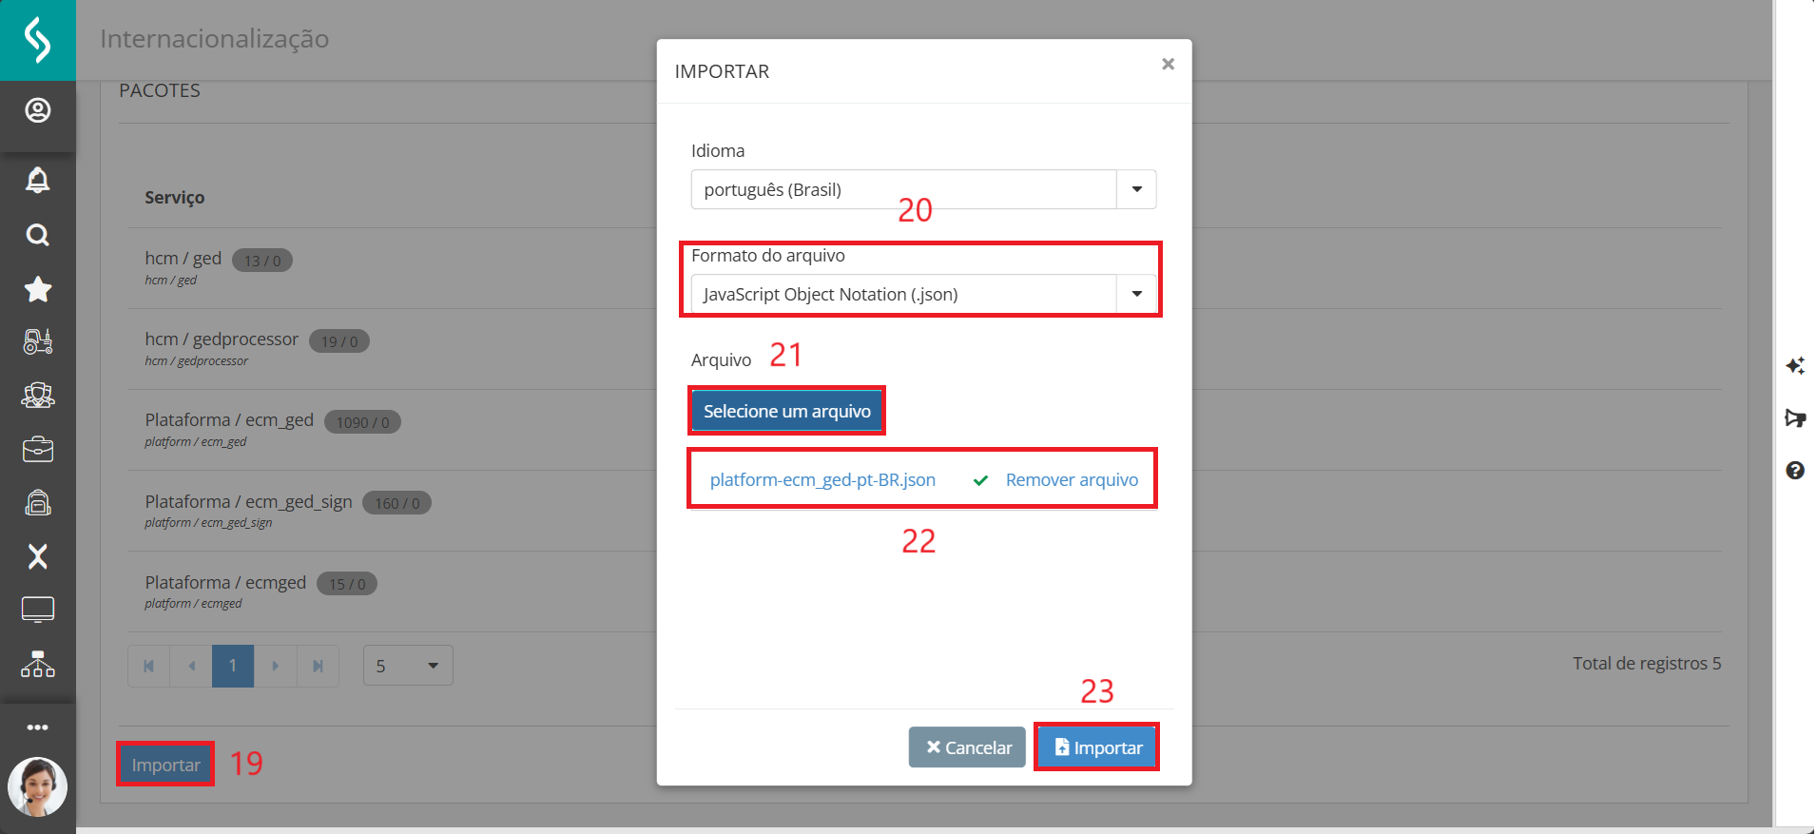Click the JavaScript Object Notation format field
1817x834 pixels.
(x=903, y=294)
